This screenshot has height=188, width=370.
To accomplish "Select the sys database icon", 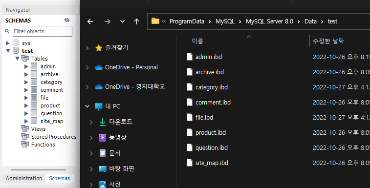I will tap(16, 42).
